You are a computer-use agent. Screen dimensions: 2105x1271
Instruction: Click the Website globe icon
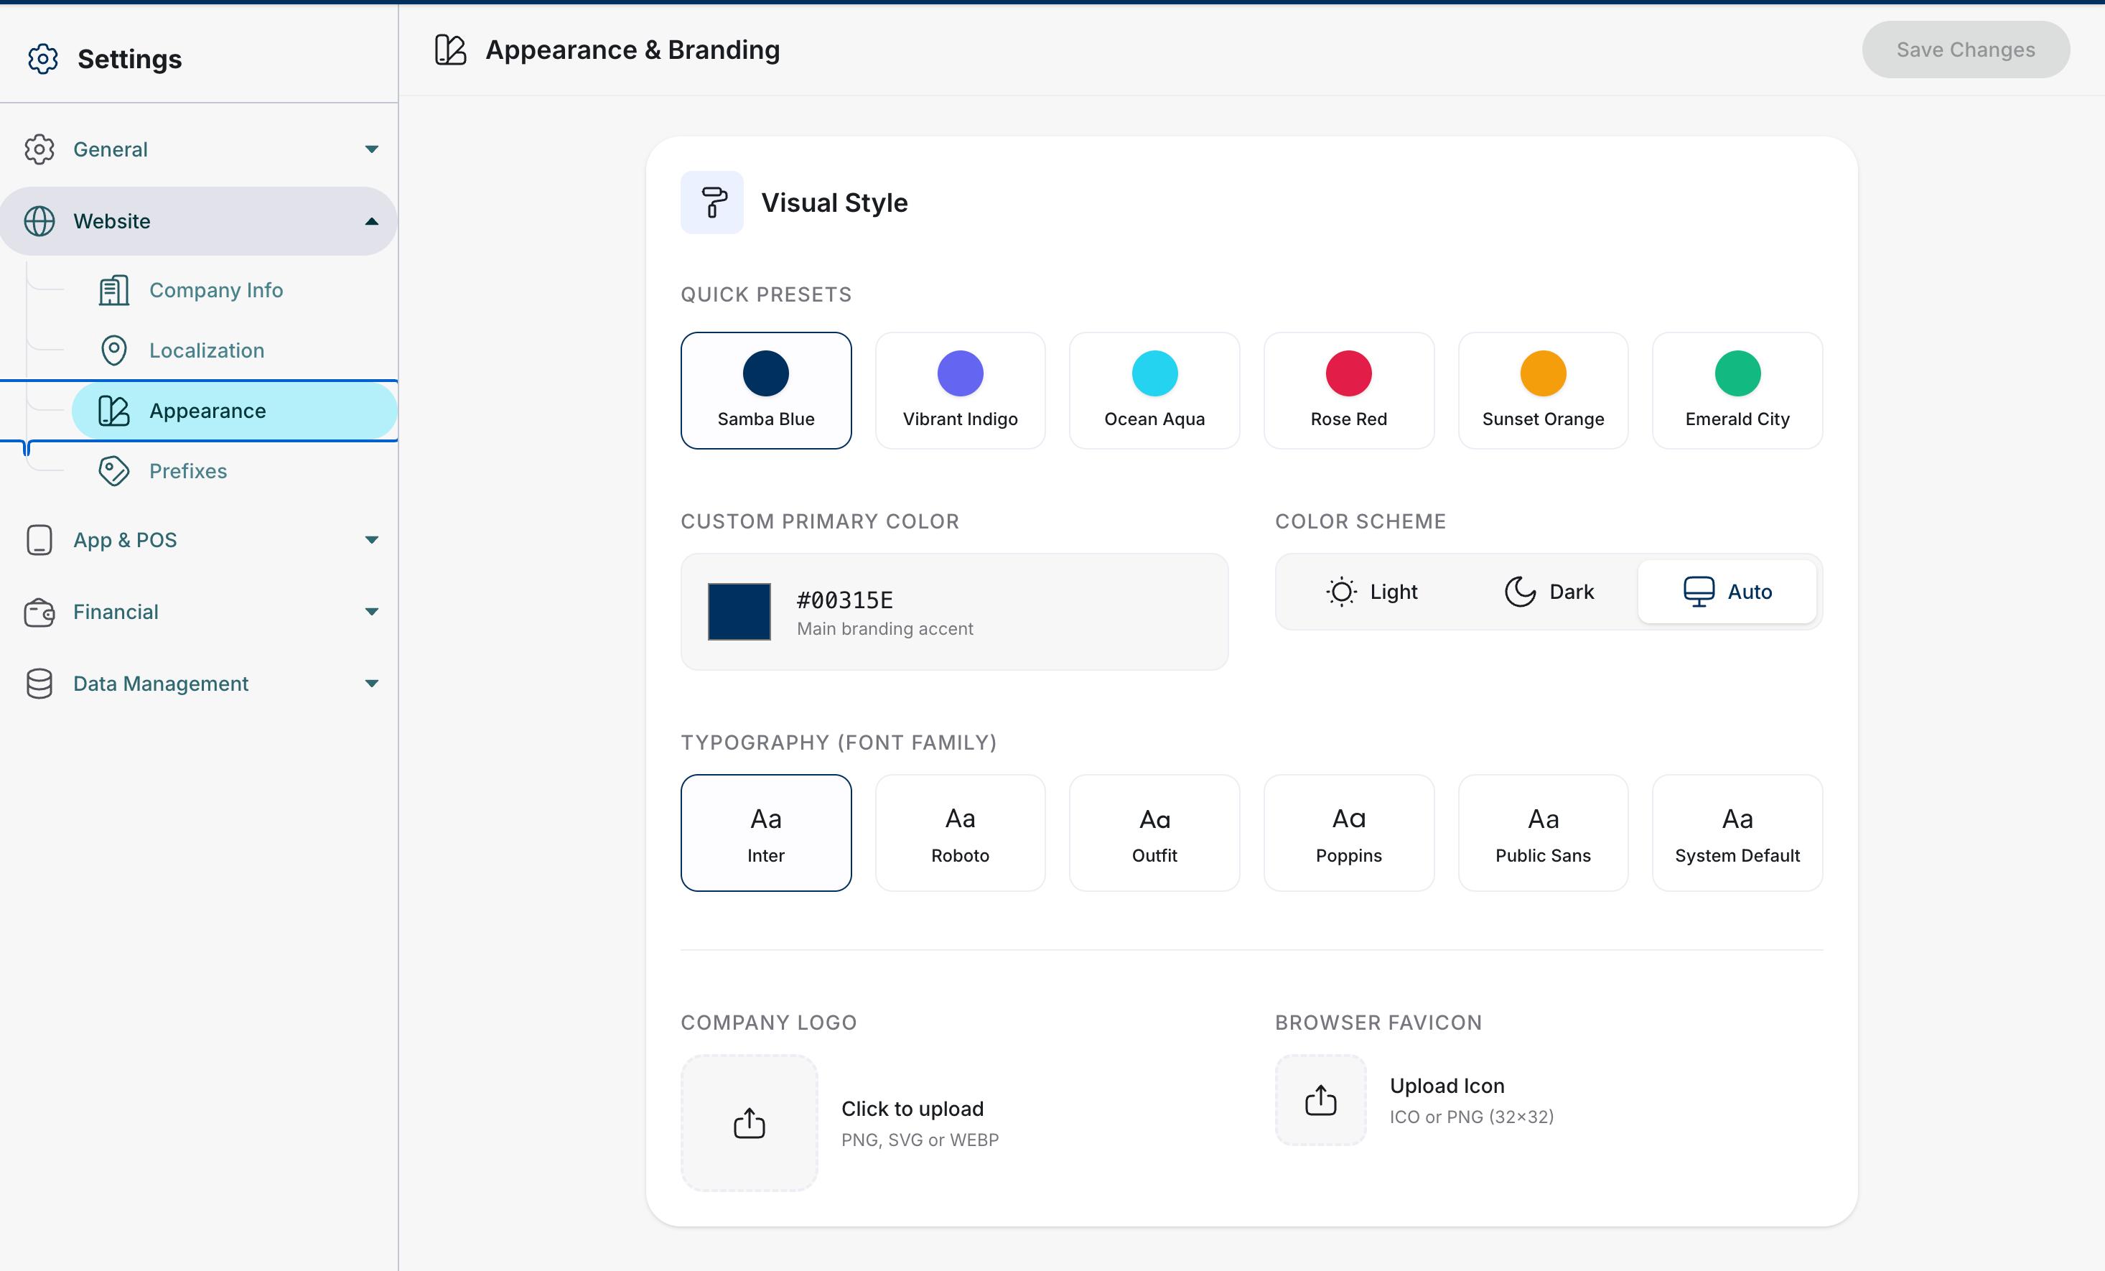coord(39,221)
